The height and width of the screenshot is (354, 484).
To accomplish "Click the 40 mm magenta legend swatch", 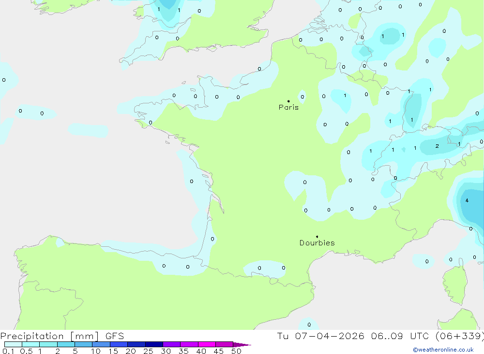I will pos(207,344).
